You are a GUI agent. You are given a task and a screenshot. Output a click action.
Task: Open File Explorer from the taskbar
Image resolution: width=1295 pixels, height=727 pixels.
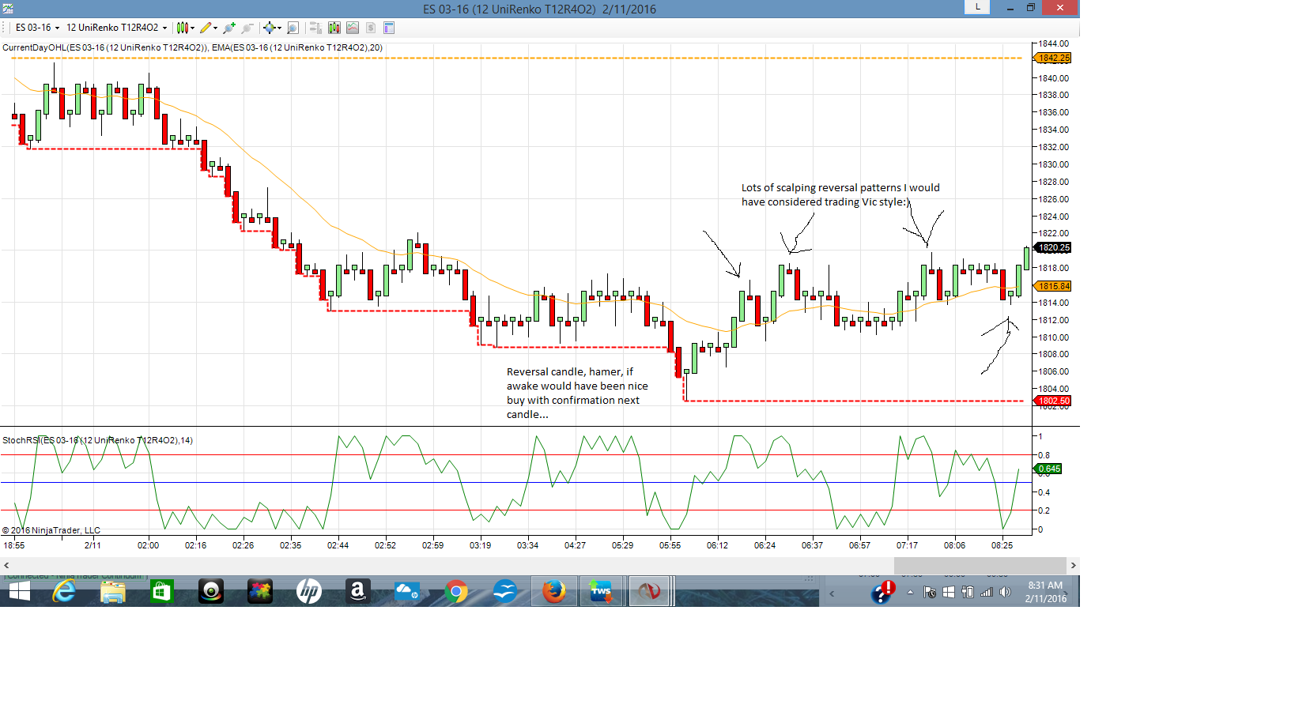(113, 592)
